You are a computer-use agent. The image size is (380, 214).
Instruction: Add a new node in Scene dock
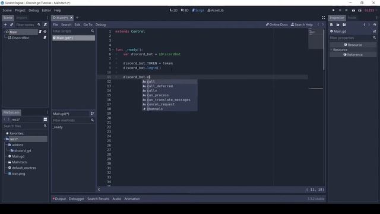[5, 24]
